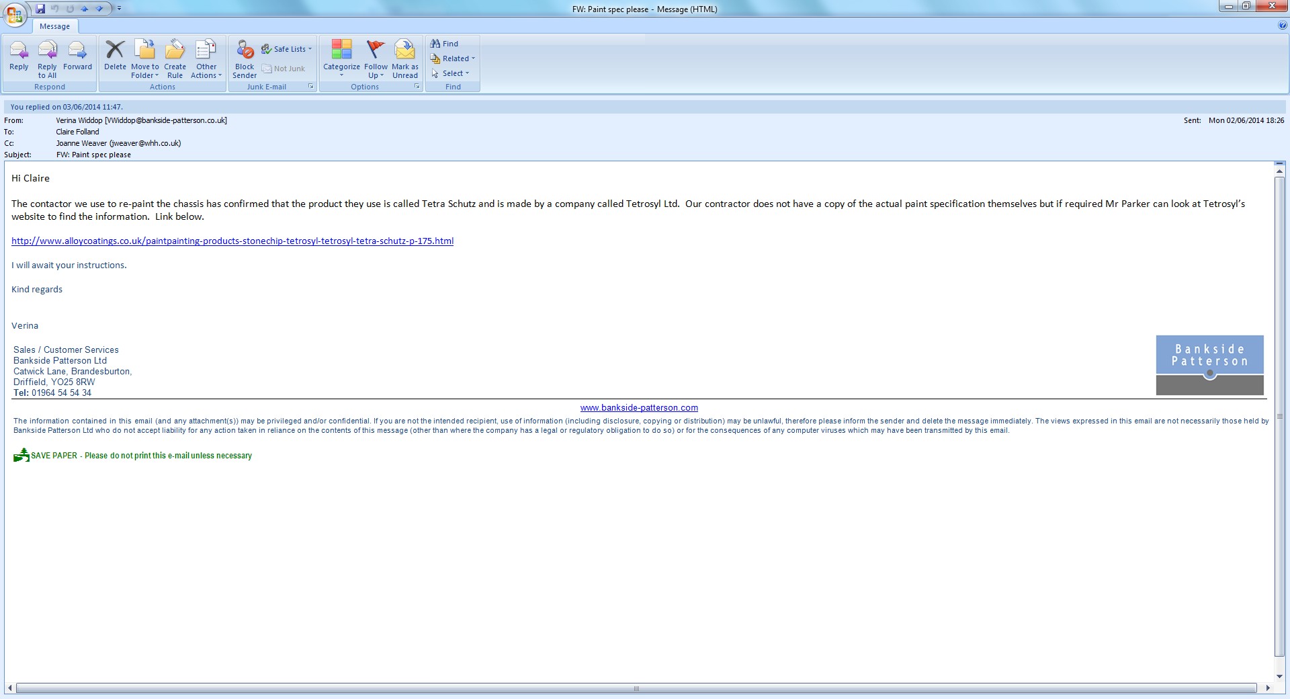This screenshot has width=1290, height=699.
Task: Open the Other Actions menu
Action: 206,59
